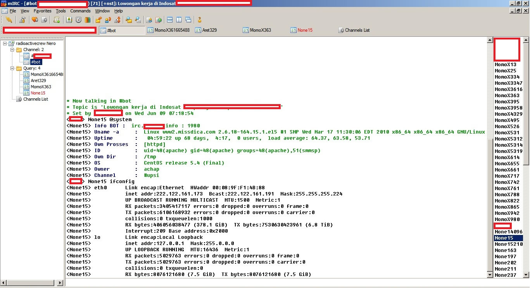The image size is (530, 288).
Task: Open the Commands menu
Action: (80, 11)
